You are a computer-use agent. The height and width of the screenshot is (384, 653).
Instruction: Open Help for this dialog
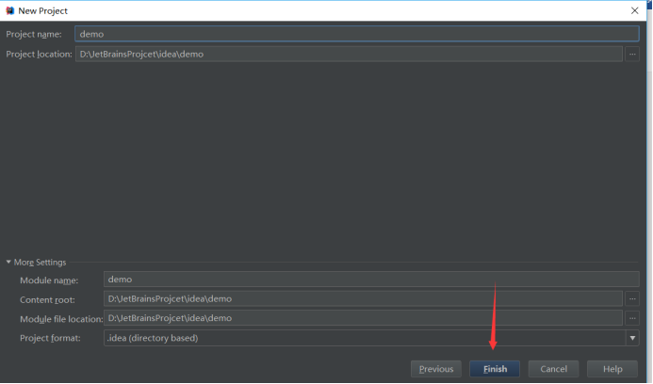pos(612,369)
